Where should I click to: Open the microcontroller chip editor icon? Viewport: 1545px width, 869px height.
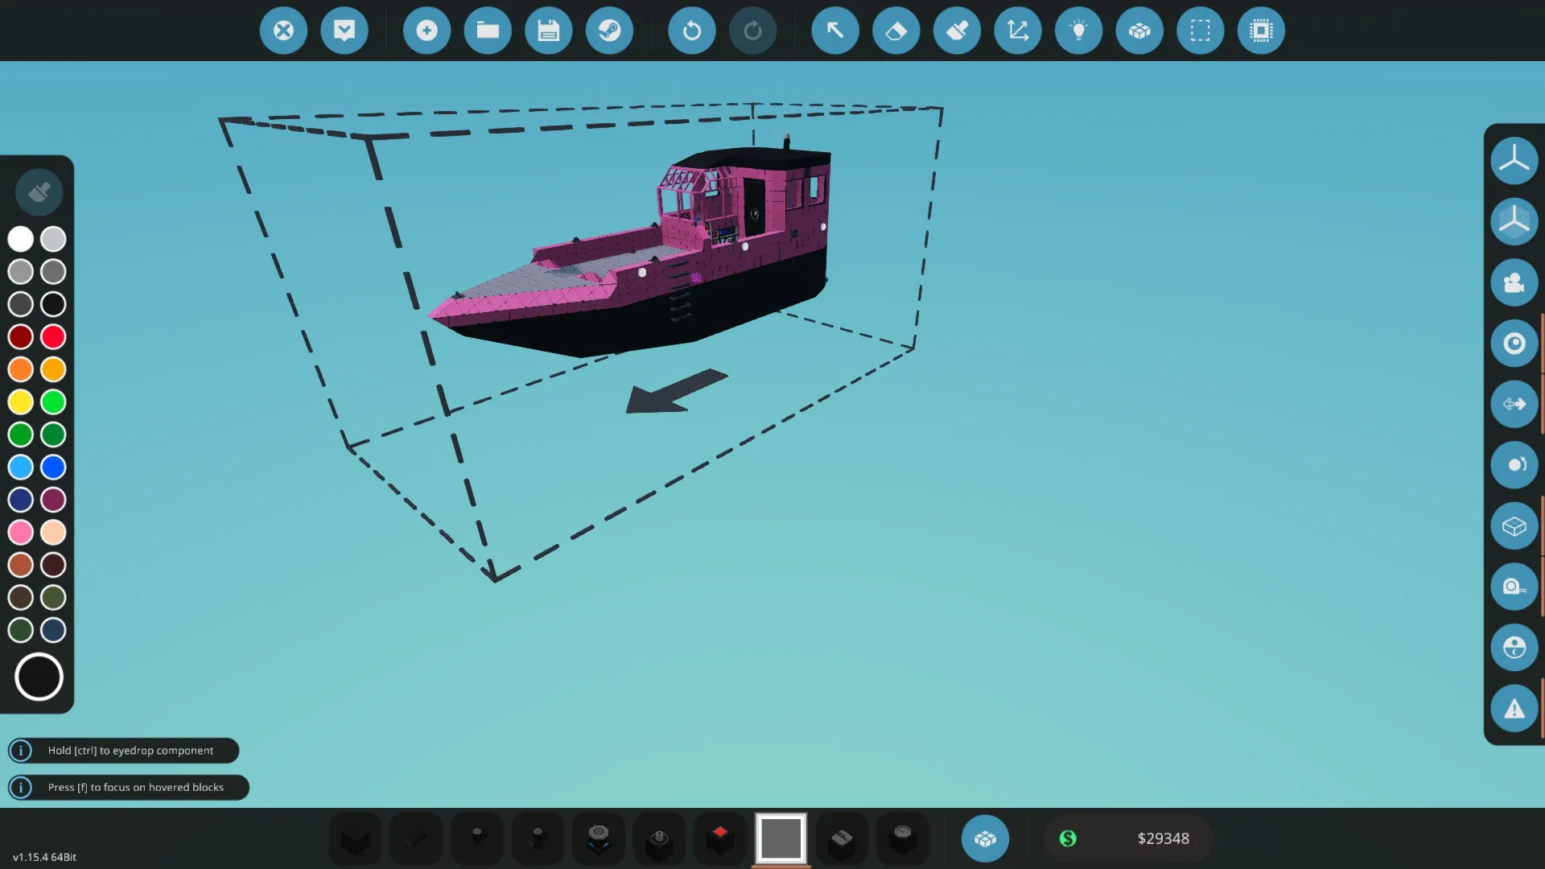tap(1261, 31)
